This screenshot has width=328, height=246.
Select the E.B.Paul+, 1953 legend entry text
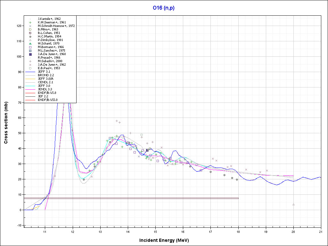pos(49,68)
